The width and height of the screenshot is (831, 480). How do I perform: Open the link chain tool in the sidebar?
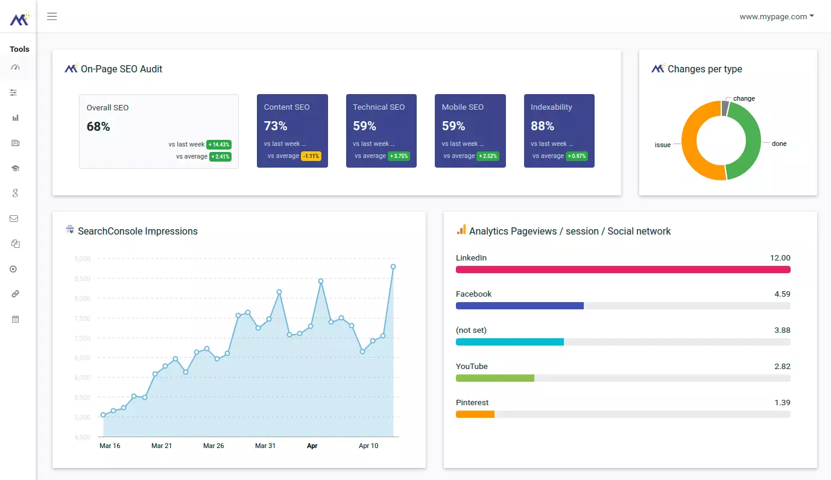(x=15, y=294)
